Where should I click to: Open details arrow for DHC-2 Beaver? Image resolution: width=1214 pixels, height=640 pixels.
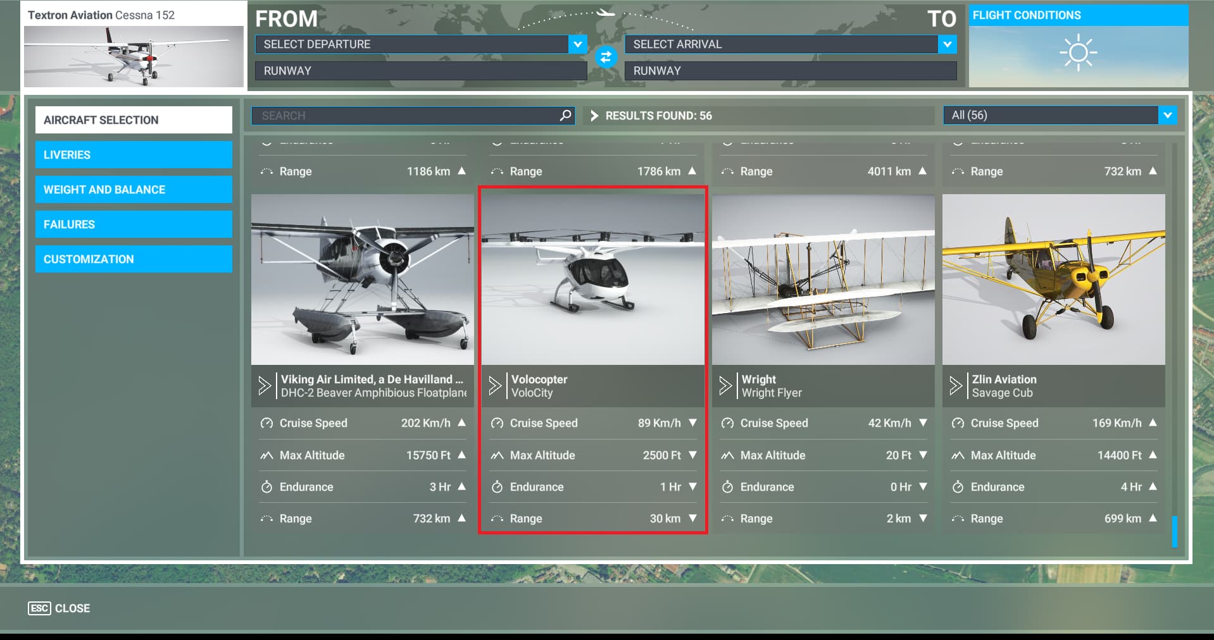[x=265, y=385]
